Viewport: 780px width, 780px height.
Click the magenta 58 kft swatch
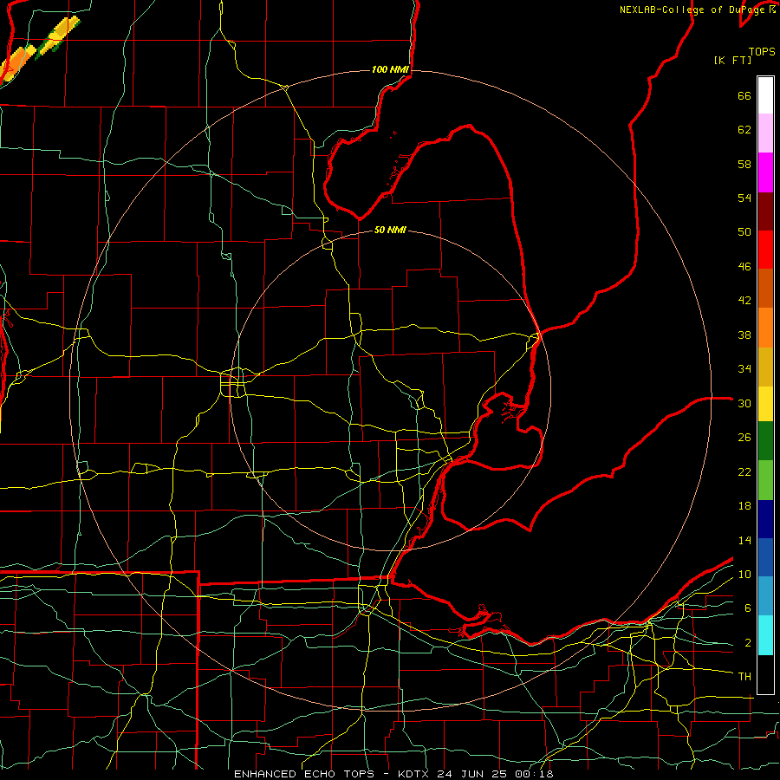coord(765,172)
